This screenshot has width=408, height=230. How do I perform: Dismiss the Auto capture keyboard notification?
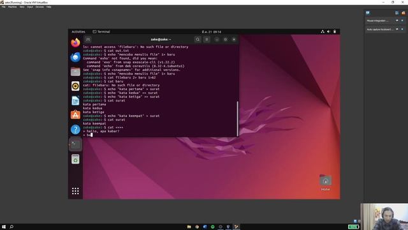point(402,29)
